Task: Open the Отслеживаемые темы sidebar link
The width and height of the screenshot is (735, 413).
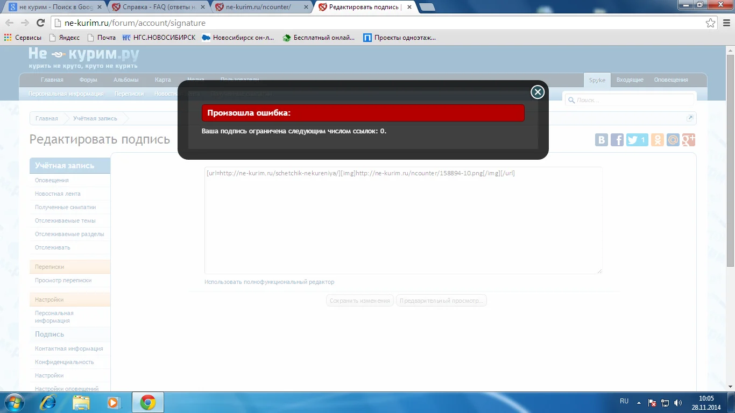Action: [x=65, y=220]
